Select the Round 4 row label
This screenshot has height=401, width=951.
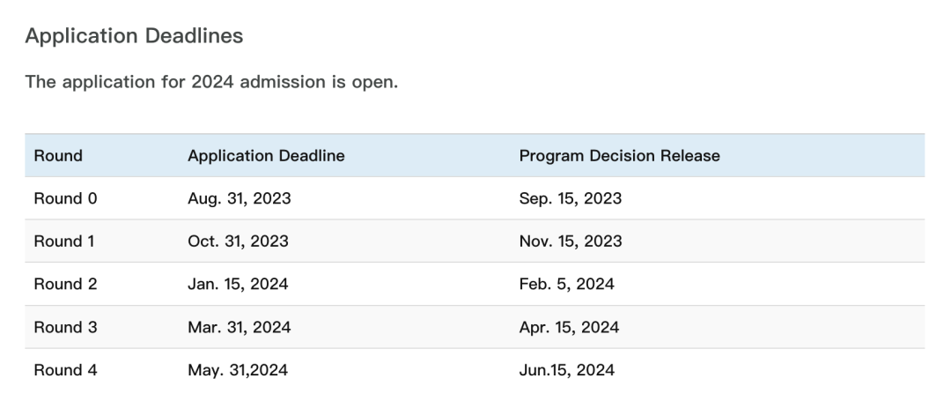65,370
